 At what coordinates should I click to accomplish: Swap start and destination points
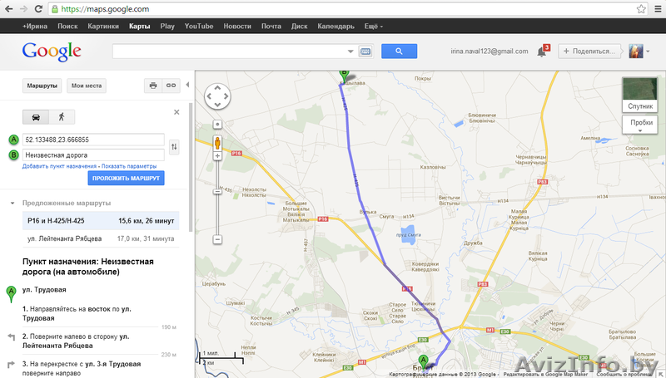tap(174, 147)
